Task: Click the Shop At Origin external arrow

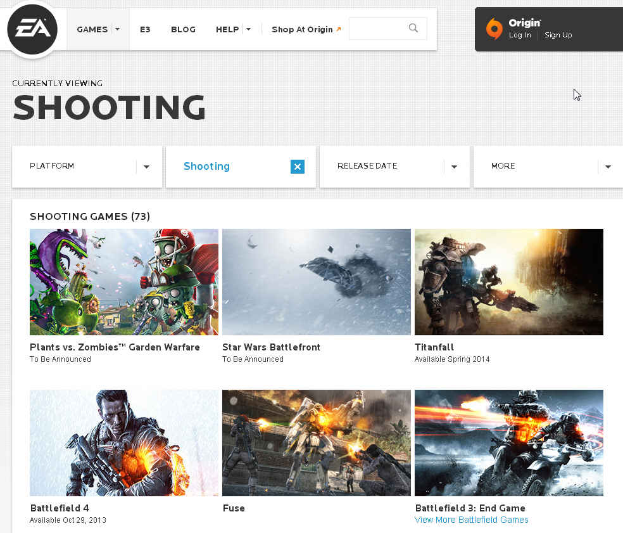Action: click(x=338, y=29)
